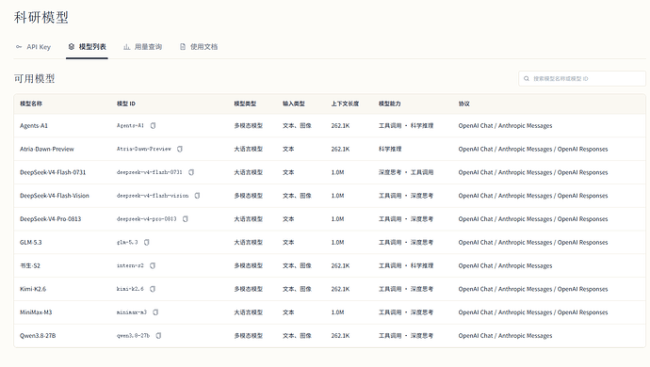Click the qwen3.8-27b ID text

pyautogui.click(x=133, y=336)
